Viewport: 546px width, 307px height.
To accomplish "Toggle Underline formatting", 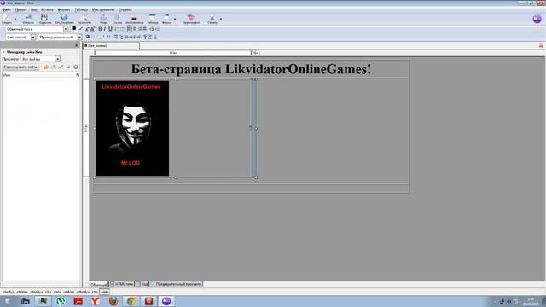I will coord(110,29).
